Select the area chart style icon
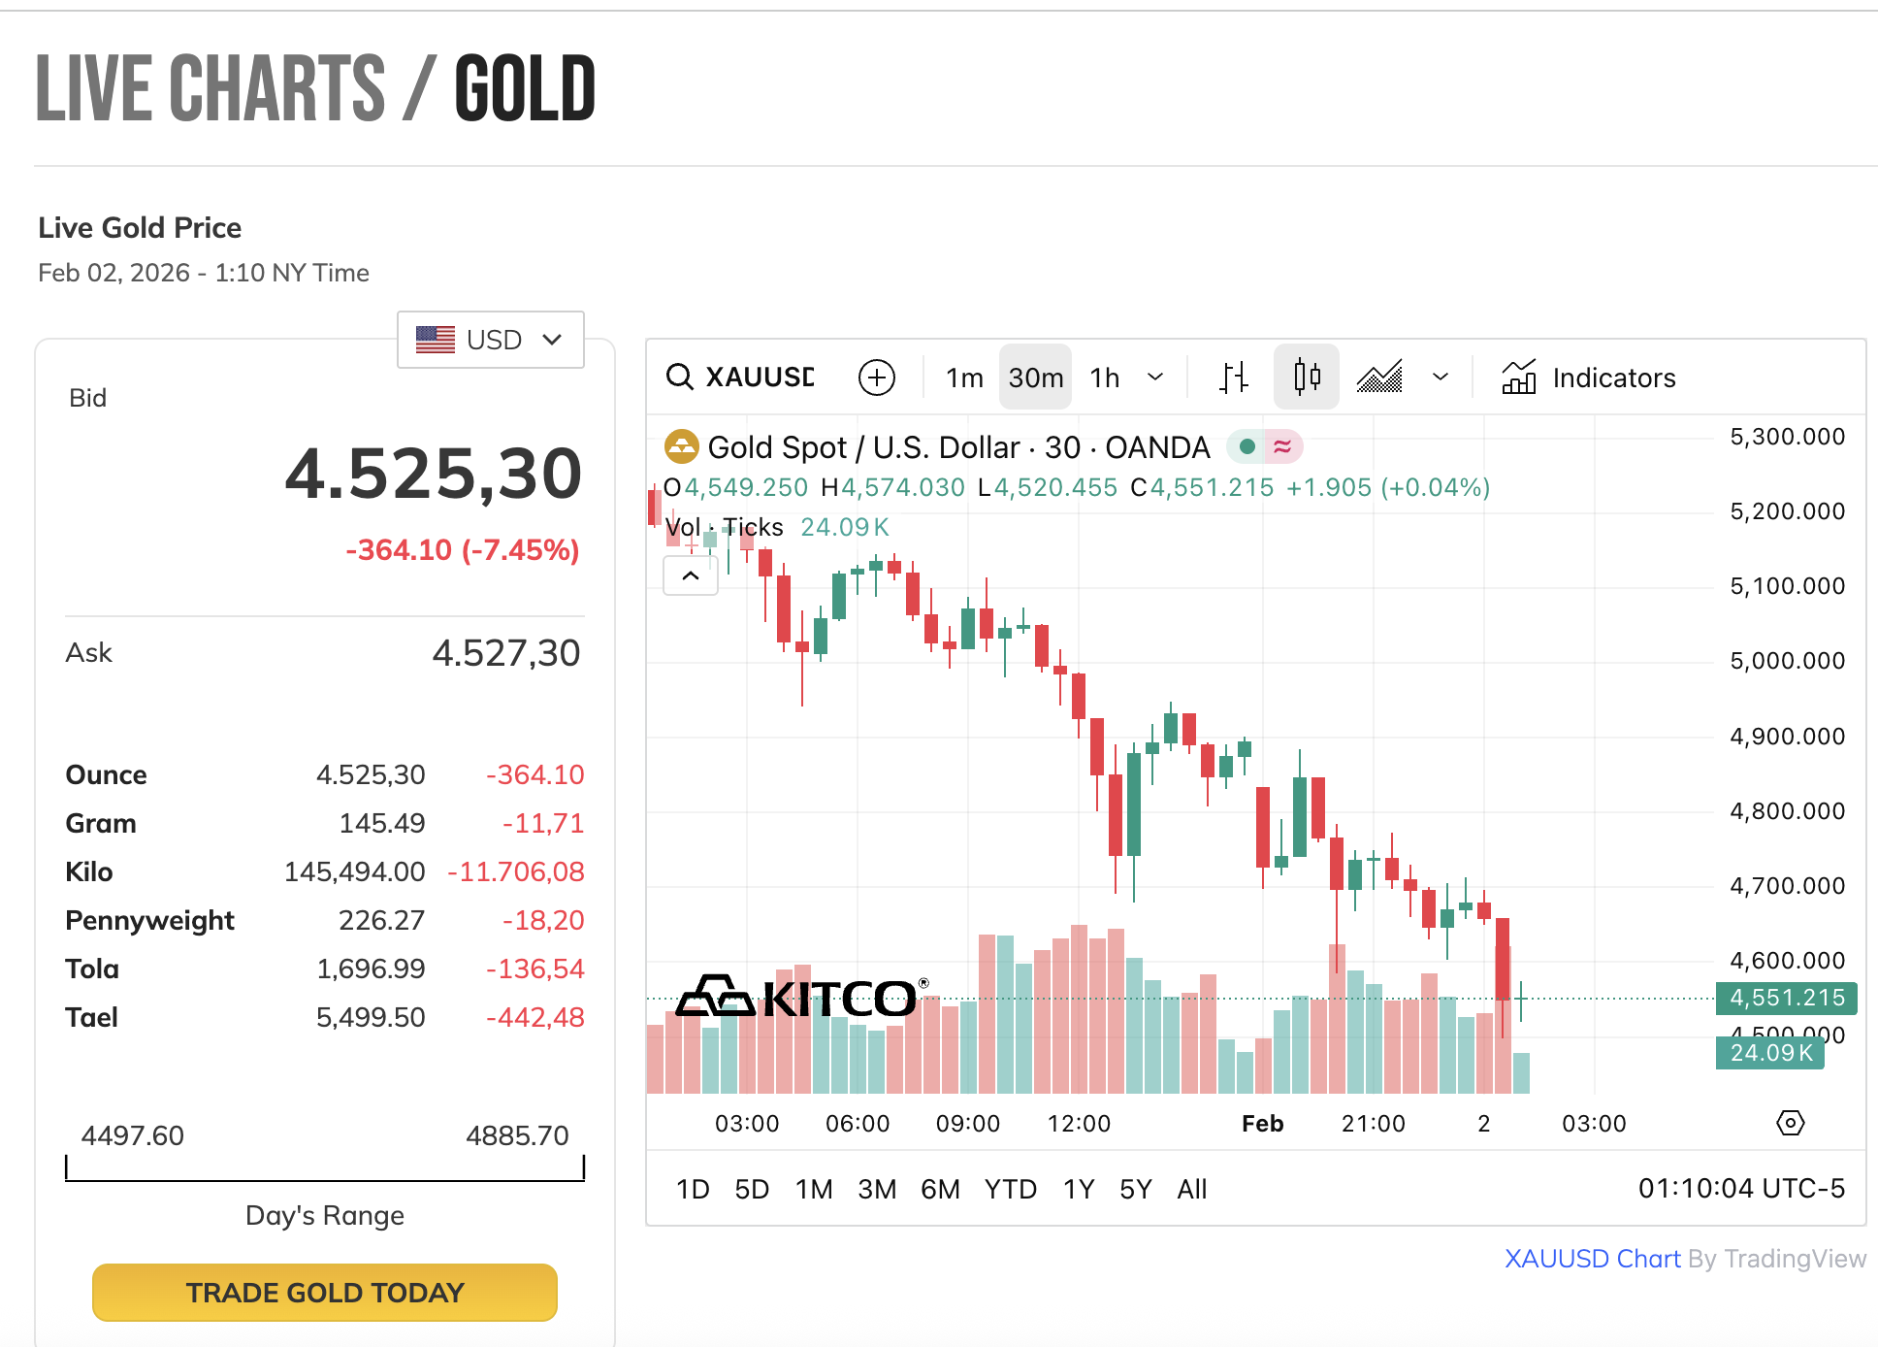1878x1347 pixels. tap(1379, 377)
